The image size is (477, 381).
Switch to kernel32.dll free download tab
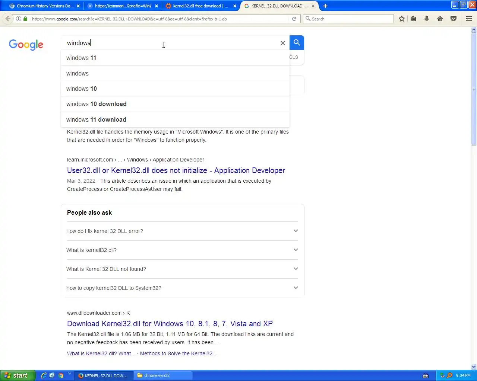coord(201,6)
